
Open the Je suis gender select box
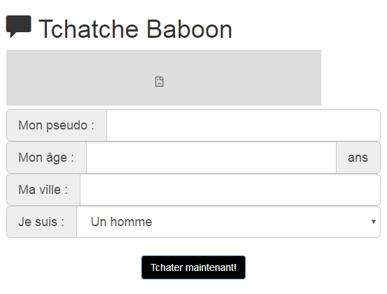[228, 222]
